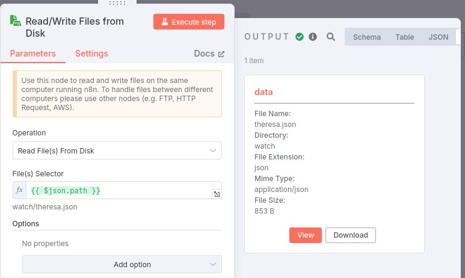The image size is (465, 278).
Task: Click the output info icon
Action: pyautogui.click(x=313, y=37)
